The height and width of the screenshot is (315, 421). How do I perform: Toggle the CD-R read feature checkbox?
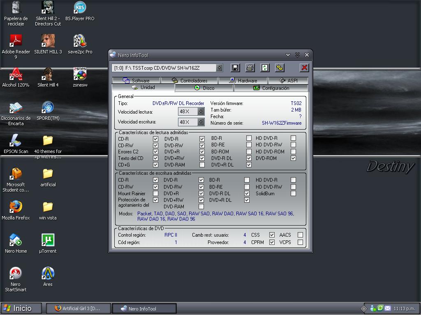tap(155, 139)
